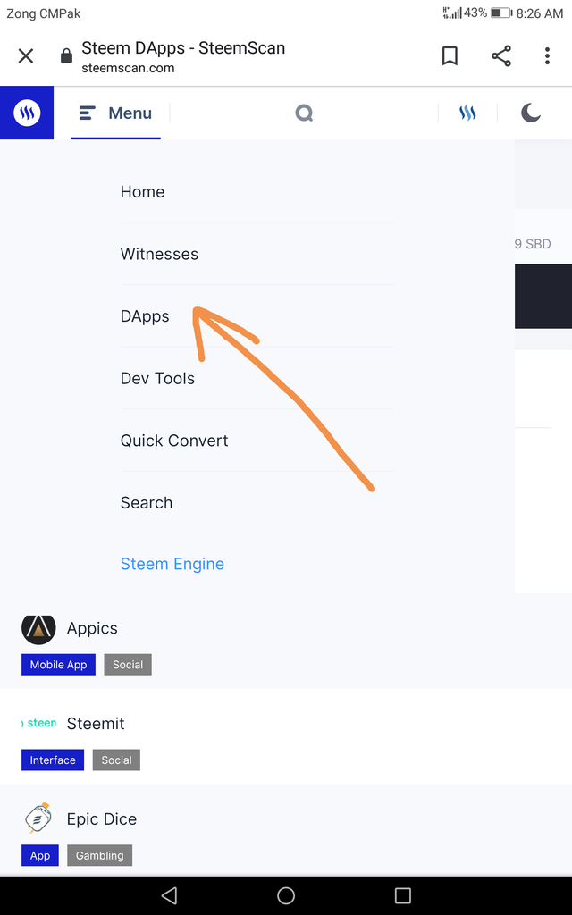Image resolution: width=572 pixels, height=915 pixels.
Task: Close the browser tab with X
Action: point(26,56)
